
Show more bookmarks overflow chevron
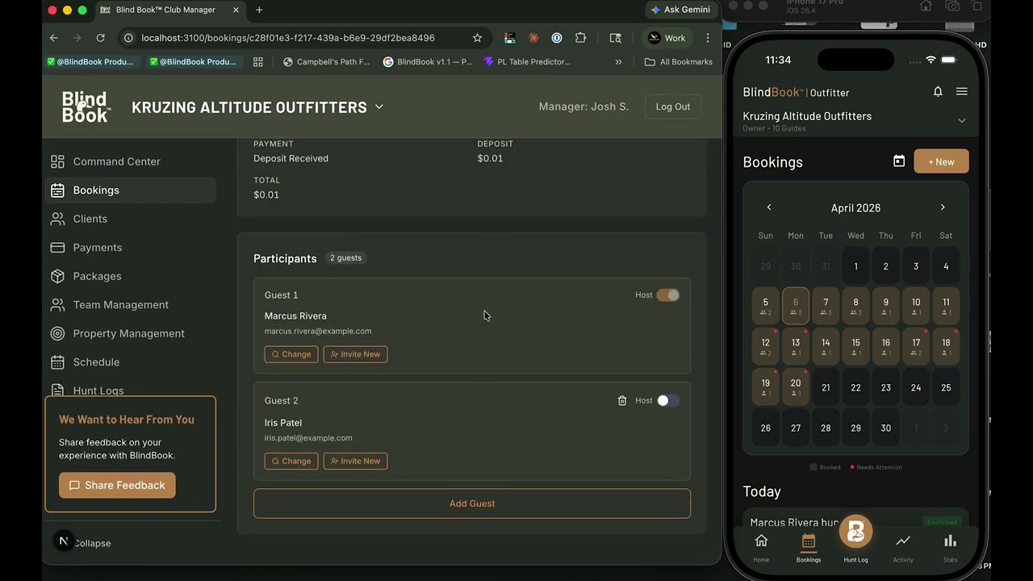618,61
